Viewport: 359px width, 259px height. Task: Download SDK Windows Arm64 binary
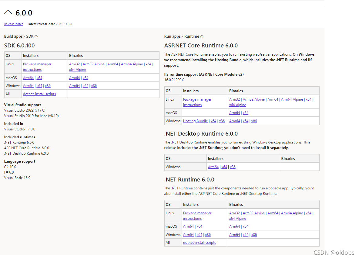[x=74, y=86]
